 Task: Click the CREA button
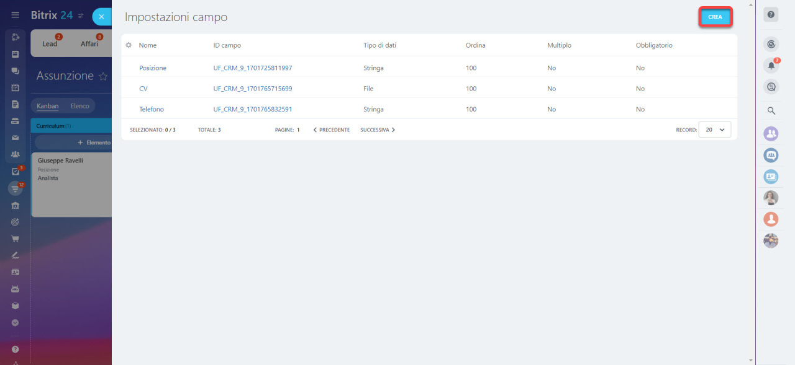[x=715, y=17]
